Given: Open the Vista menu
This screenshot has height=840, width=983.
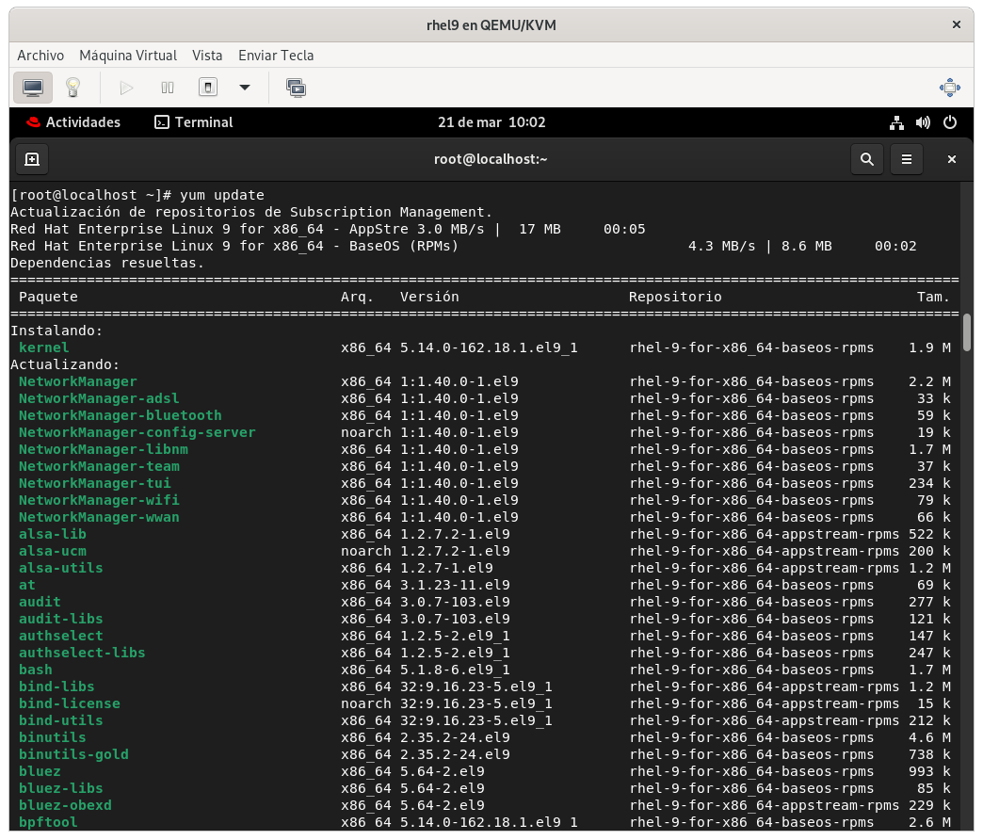Looking at the screenshot, I should click(x=207, y=56).
